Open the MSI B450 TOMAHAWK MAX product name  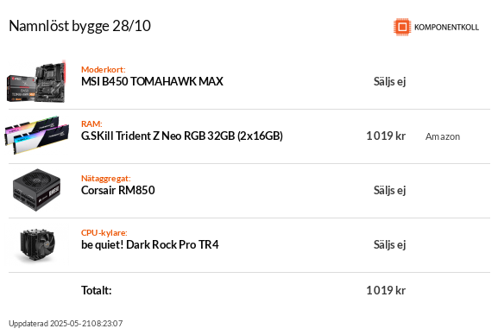[152, 81]
